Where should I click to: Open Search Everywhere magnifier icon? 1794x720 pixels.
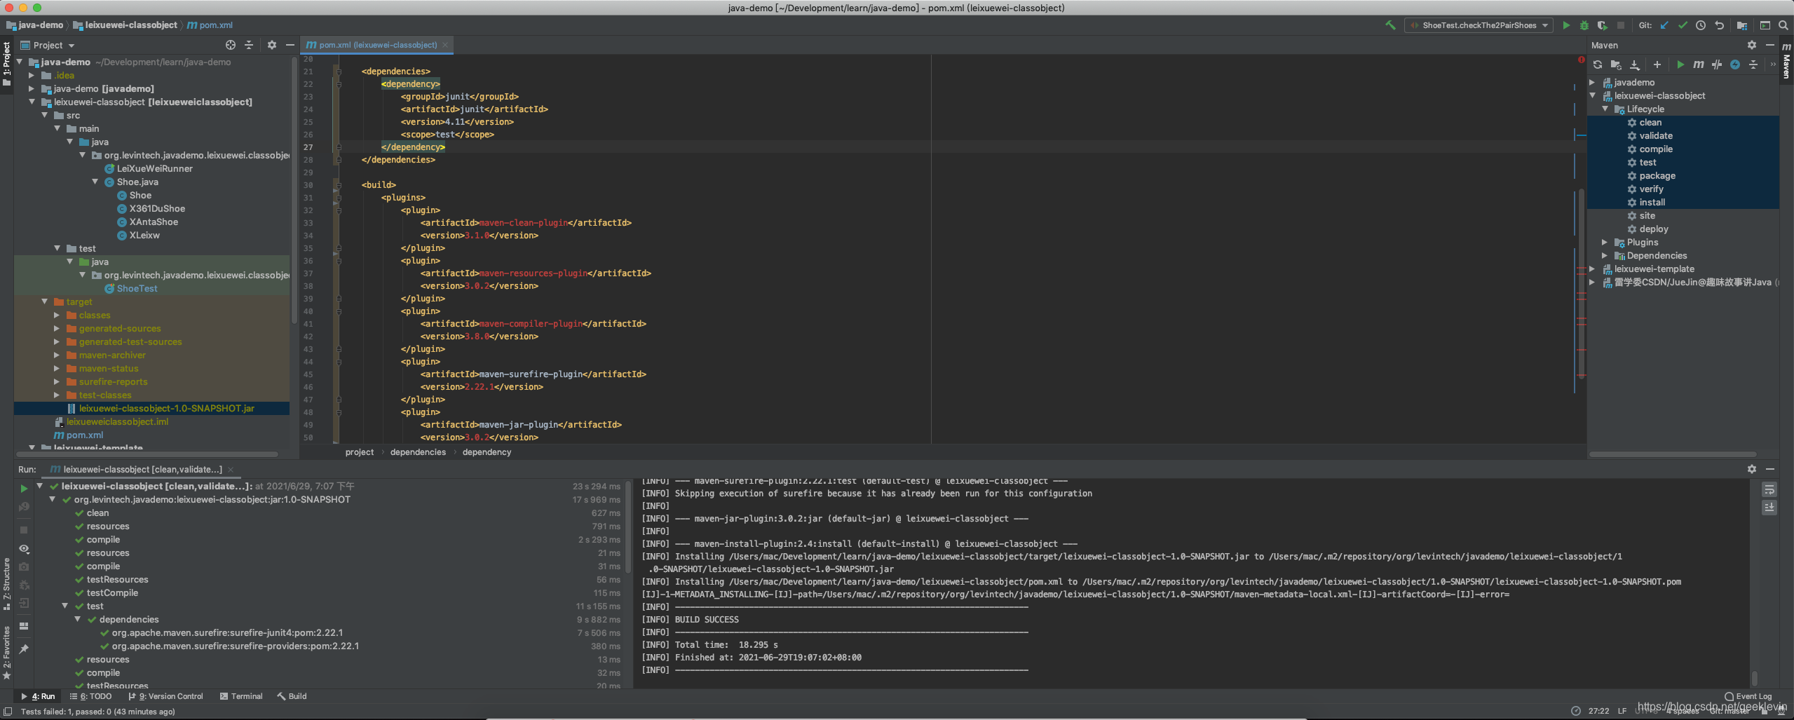[1783, 25]
